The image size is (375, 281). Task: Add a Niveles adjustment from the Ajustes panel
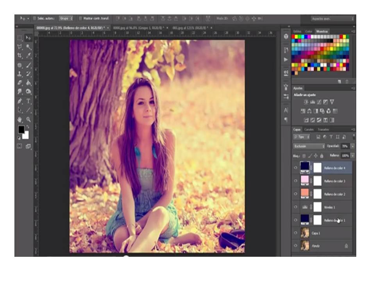313,102
